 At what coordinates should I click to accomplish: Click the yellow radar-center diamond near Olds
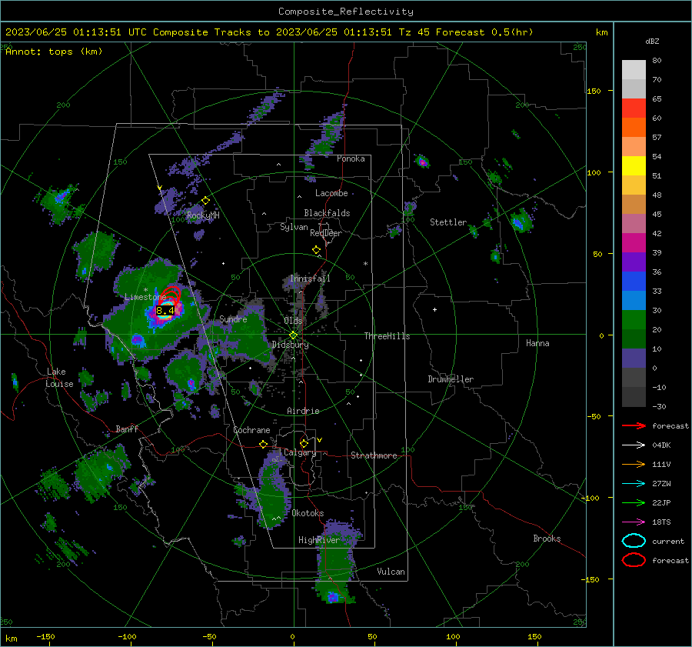pyautogui.click(x=293, y=335)
